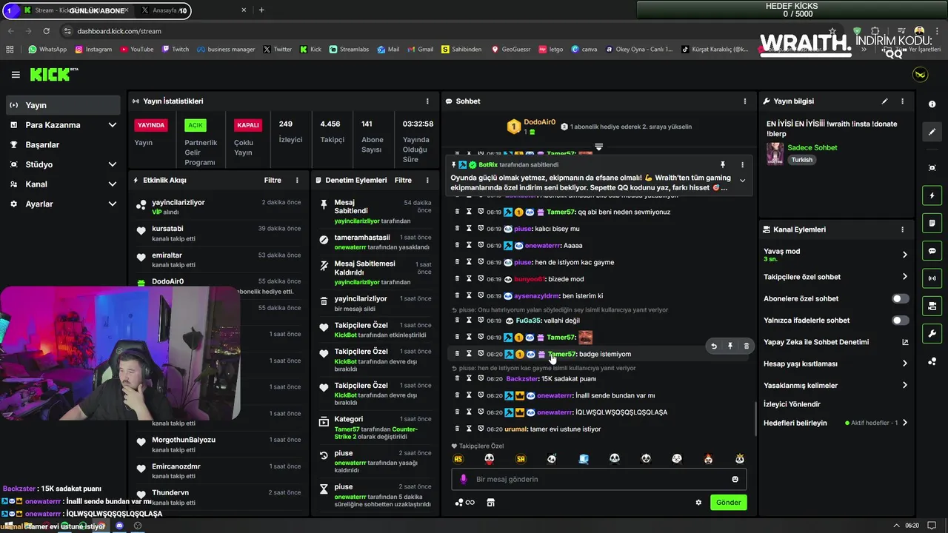Click the points infinity icon below message box
Screen dimensions: 948x533
(464, 503)
